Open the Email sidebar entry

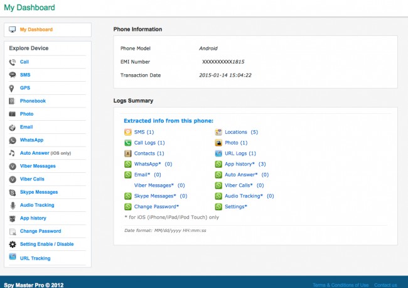click(26, 127)
